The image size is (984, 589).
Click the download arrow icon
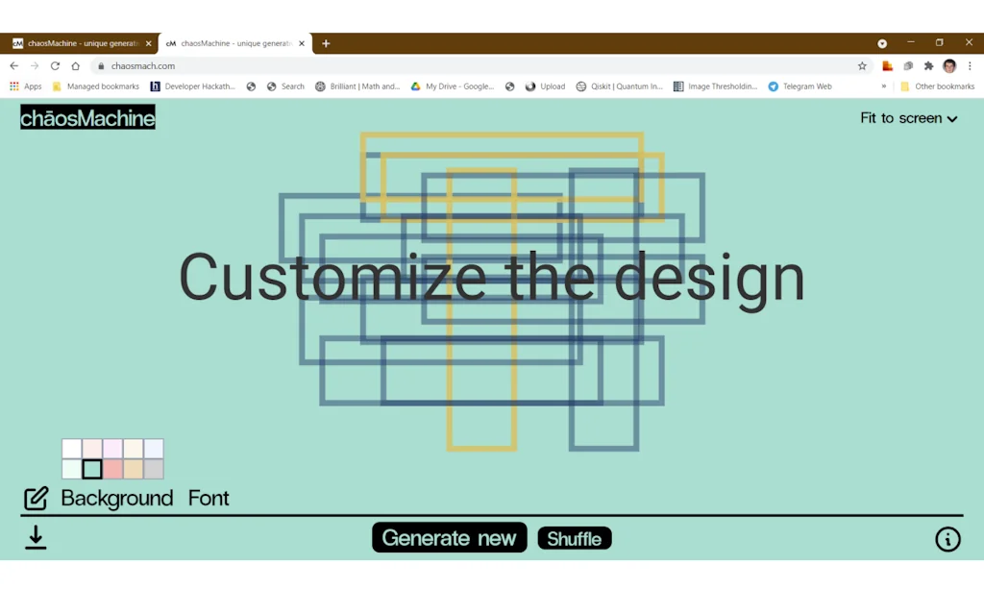point(36,537)
